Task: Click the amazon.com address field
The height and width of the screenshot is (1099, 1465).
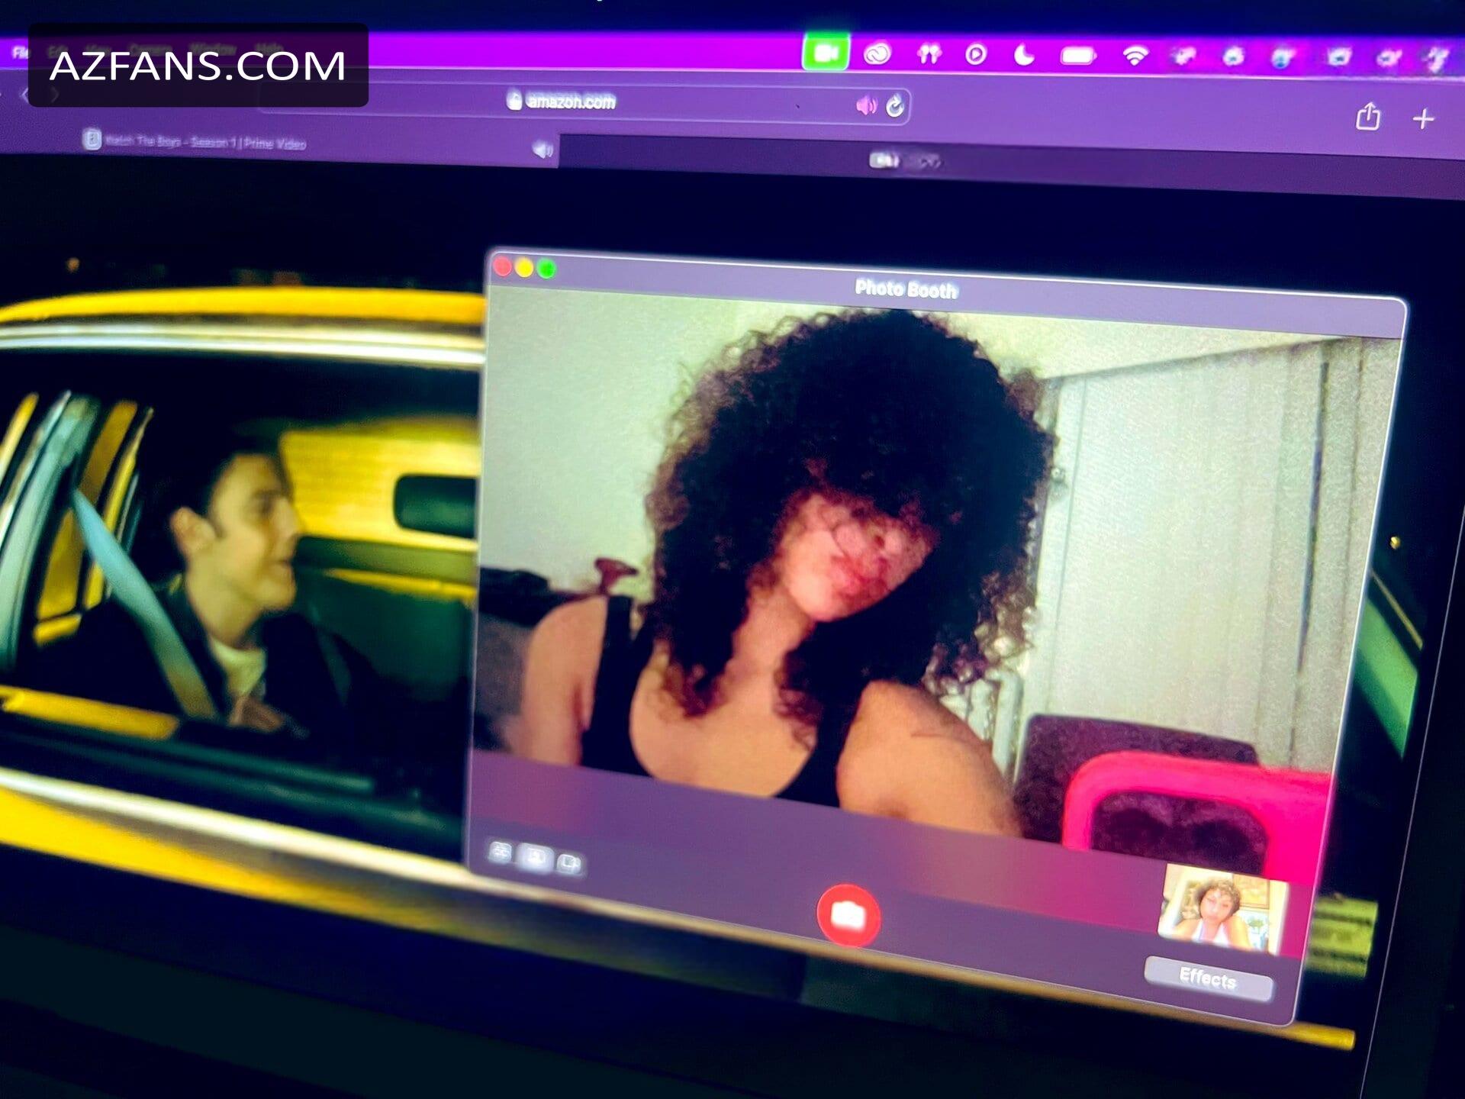Action: click(584, 102)
